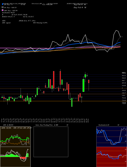Viewport: 127px width, 167px height.
Task: Click the 'ADX: 12.36 +DY: 37.65 -DY: 29.37' readout
Action: tap(17, 128)
